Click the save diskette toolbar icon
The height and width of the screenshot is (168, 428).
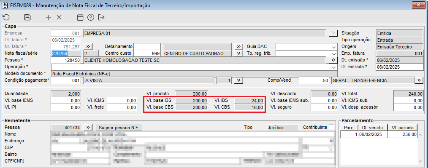(x=27, y=17)
